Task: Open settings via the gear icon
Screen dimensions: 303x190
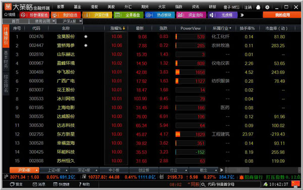Action: coord(267,8)
